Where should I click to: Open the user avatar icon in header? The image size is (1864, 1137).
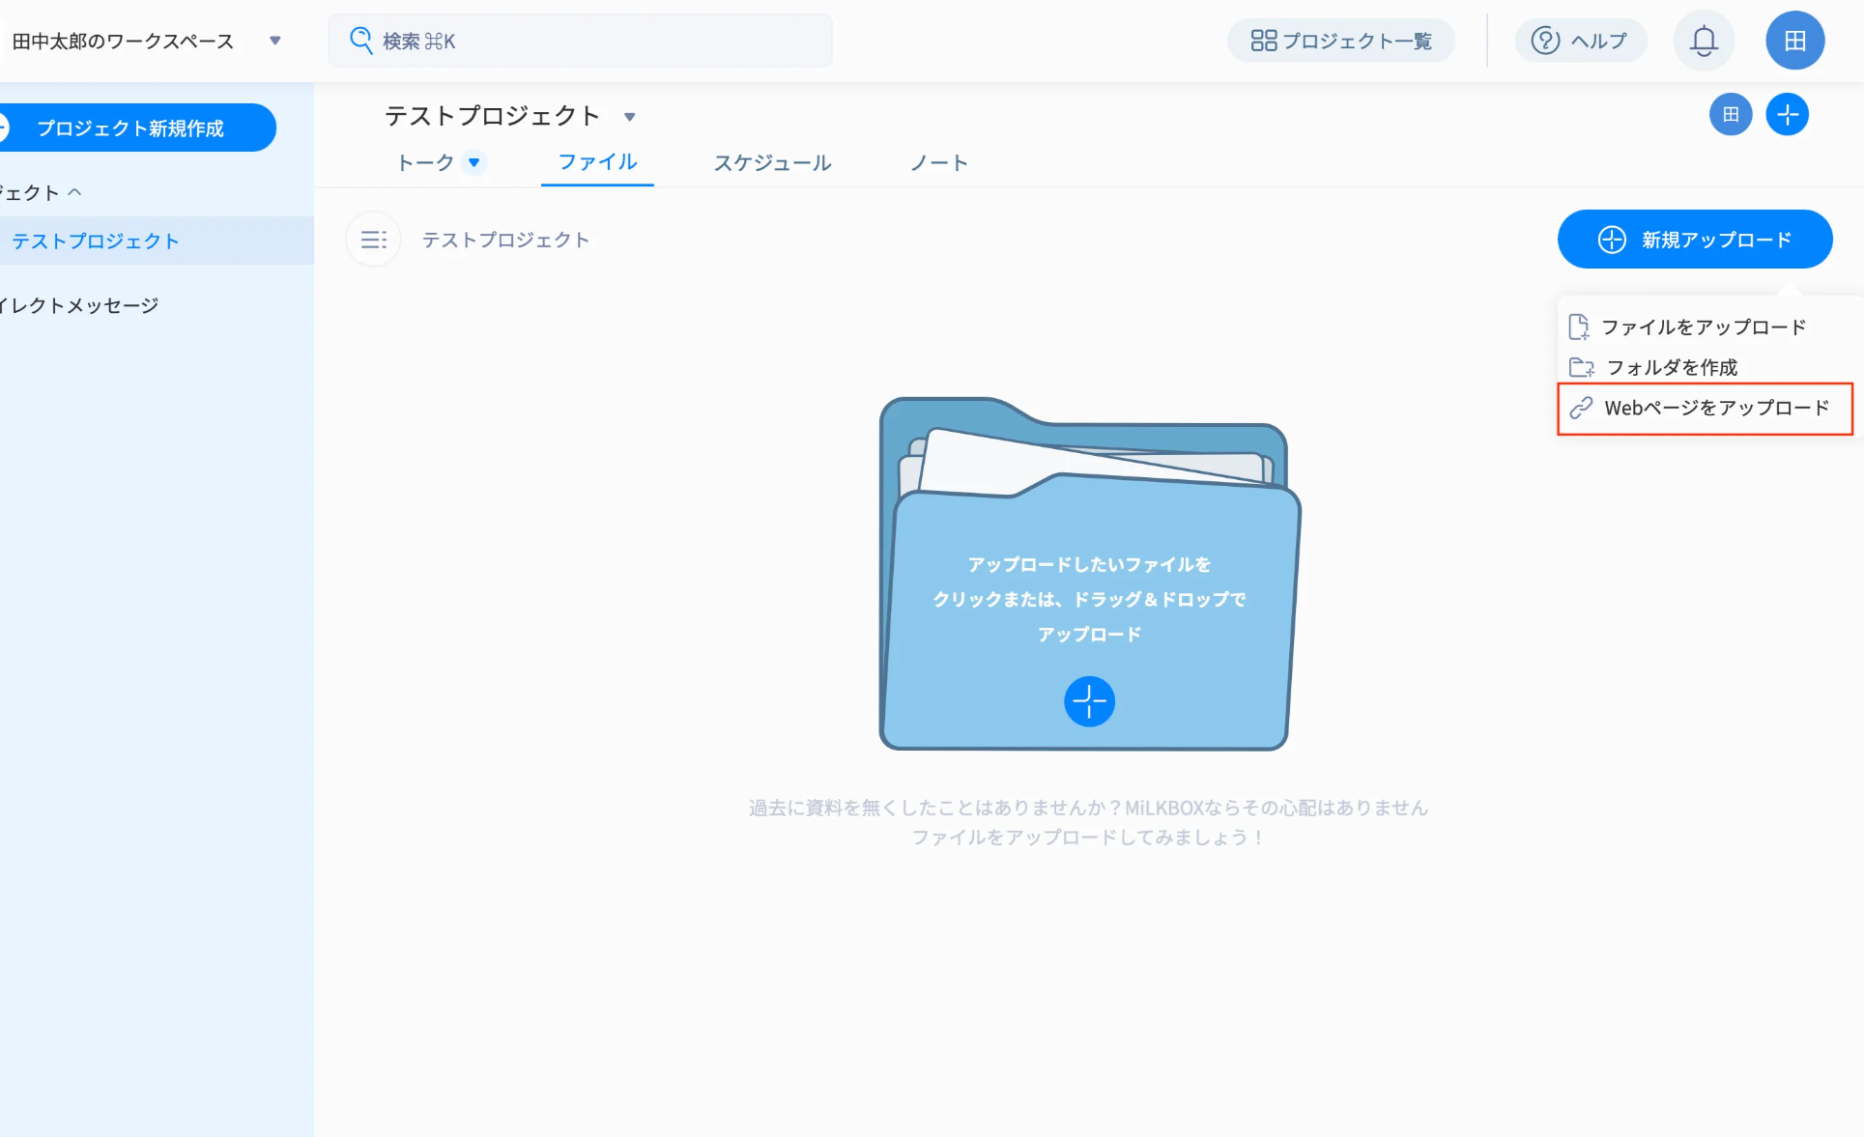coord(1794,41)
